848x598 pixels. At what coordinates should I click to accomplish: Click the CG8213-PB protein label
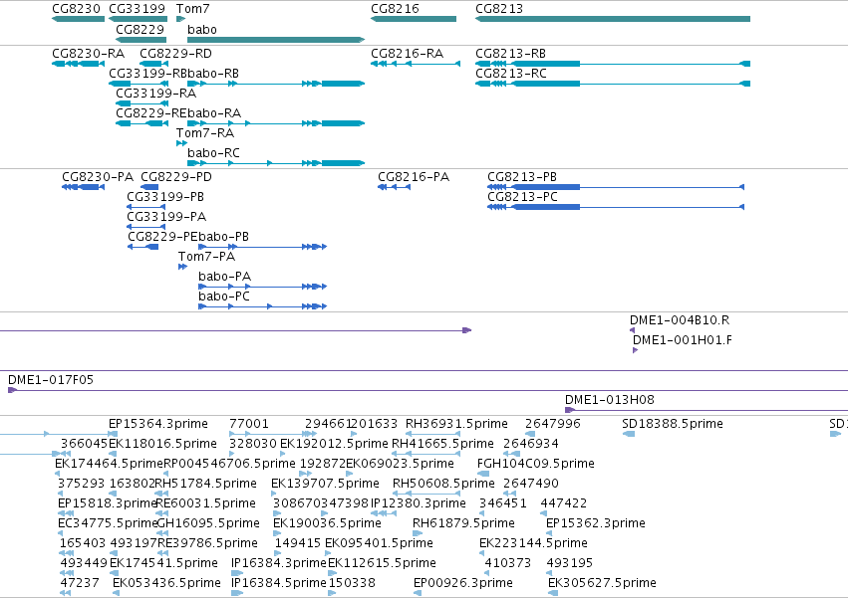tap(522, 177)
